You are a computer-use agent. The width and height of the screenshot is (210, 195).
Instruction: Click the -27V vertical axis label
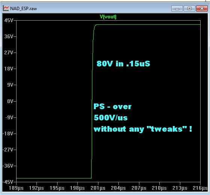click(8, 150)
